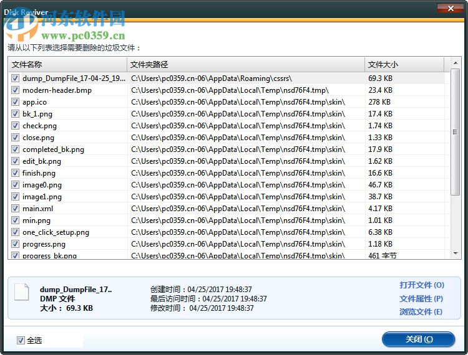Open 文件属性 (P) link
Screen dimensions: 468x355
tap(421, 298)
